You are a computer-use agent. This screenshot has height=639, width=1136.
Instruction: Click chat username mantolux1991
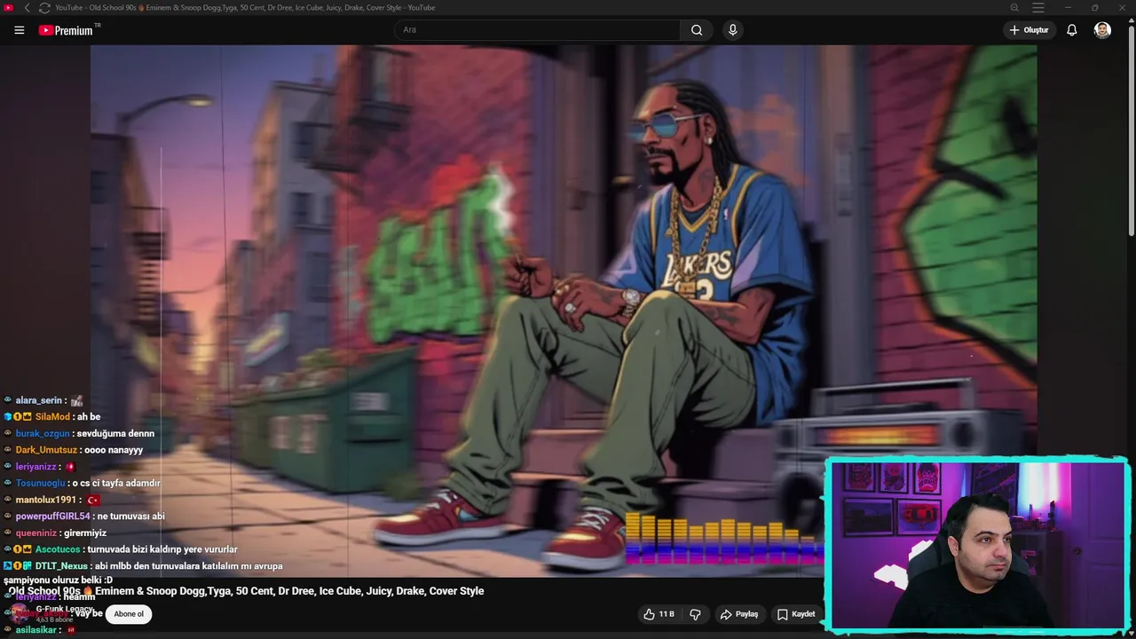click(46, 500)
